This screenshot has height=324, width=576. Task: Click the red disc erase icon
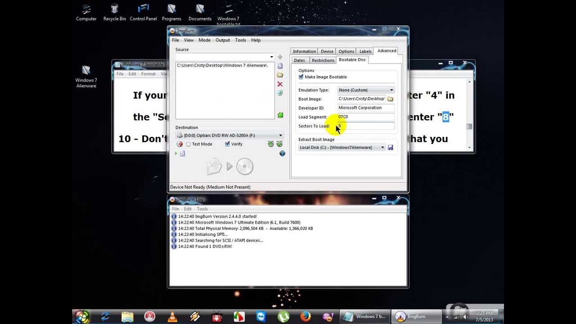point(180,144)
